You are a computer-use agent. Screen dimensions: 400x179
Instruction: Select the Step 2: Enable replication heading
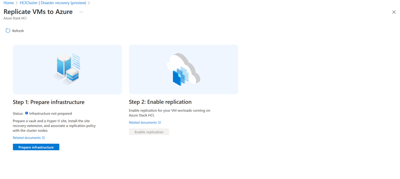tap(160, 102)
